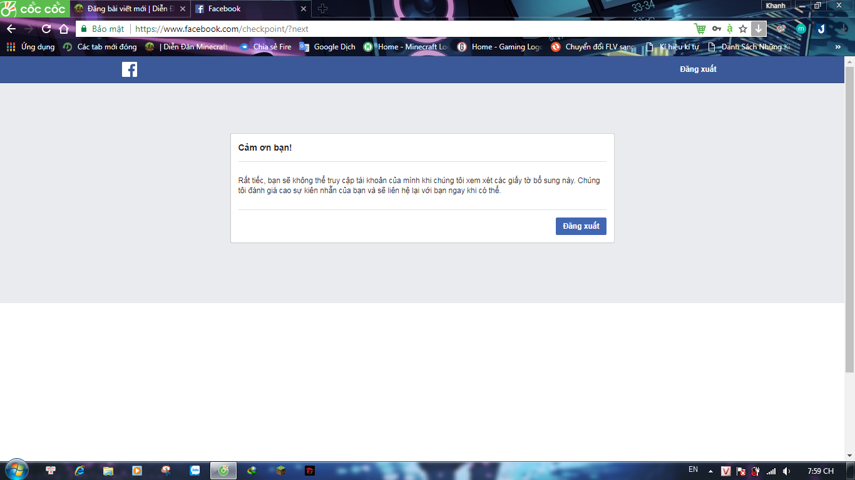Click the address bar URL field
This screenshot has width=855, height=480.
tap(413, 29)
